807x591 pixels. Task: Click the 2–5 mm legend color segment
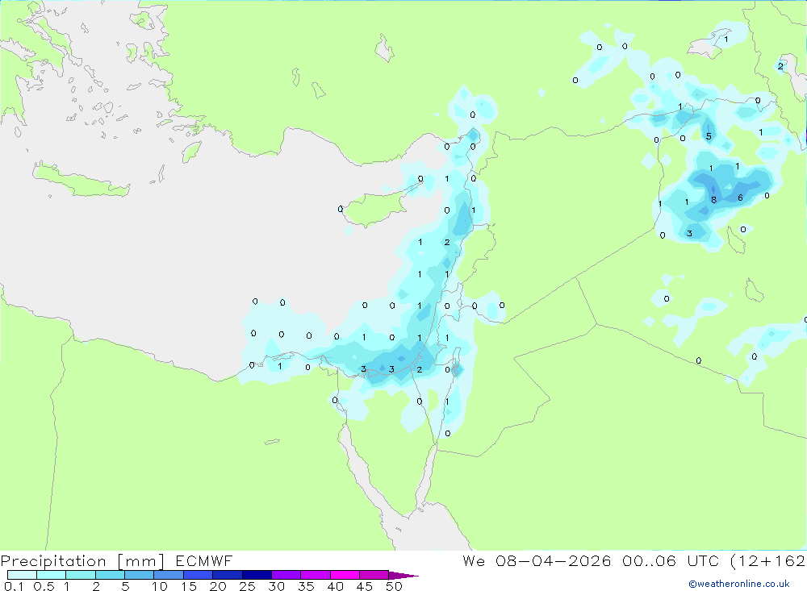tap(110, 575)
